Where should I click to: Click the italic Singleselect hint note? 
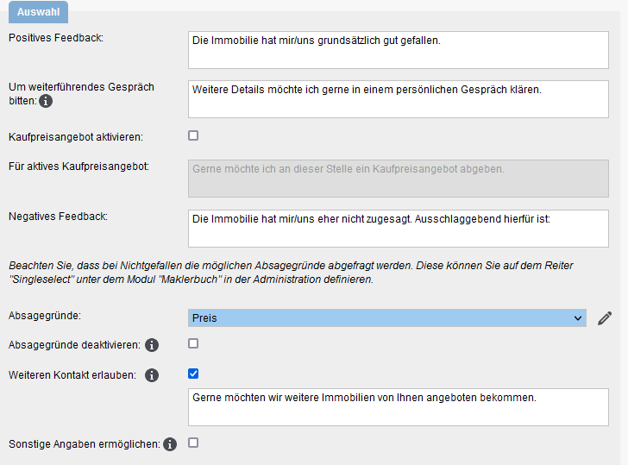(x=291, y=273)
